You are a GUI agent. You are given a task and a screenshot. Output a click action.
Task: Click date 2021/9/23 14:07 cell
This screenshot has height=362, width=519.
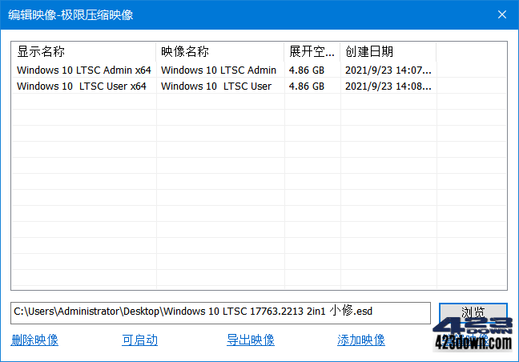coord(388,70)
